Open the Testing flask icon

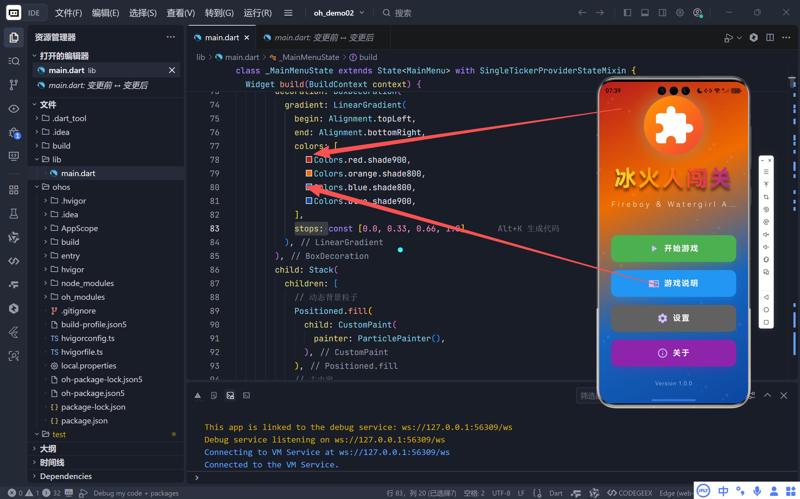tap(13, 214)
